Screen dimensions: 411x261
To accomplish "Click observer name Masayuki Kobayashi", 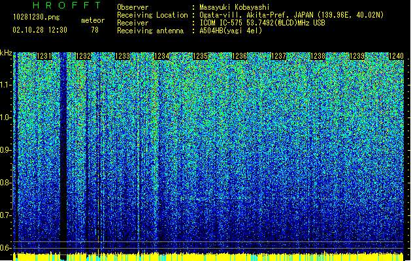I will pos(235,7).
